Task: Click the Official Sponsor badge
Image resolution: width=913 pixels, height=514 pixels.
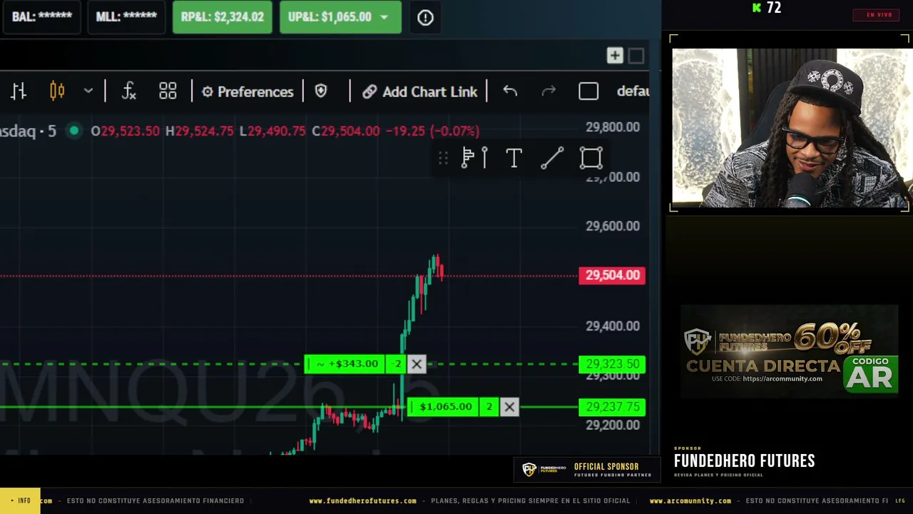Action: pyautogui.click(x=586, y=470)
